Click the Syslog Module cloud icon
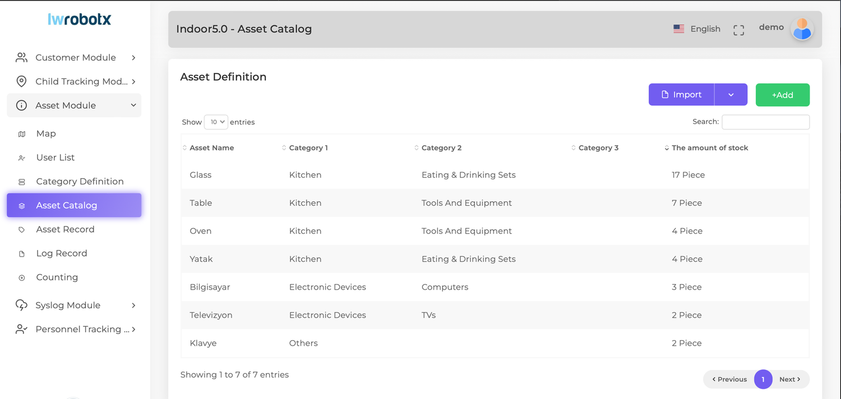This screenshot has height=399, width=841. coord(21,305)
